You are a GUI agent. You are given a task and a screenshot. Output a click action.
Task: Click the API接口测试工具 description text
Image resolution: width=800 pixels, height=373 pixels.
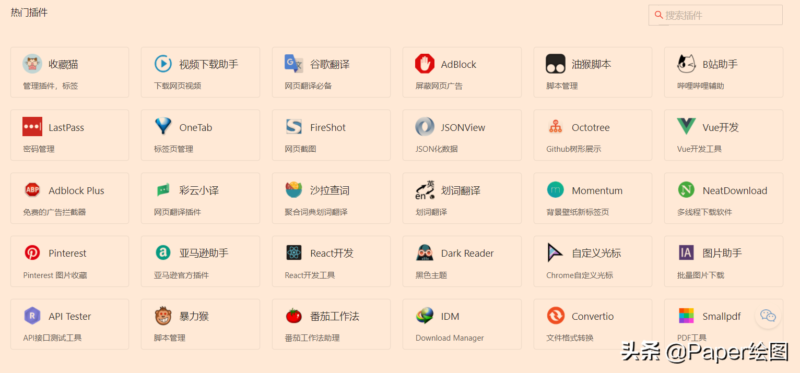[52, 338]
